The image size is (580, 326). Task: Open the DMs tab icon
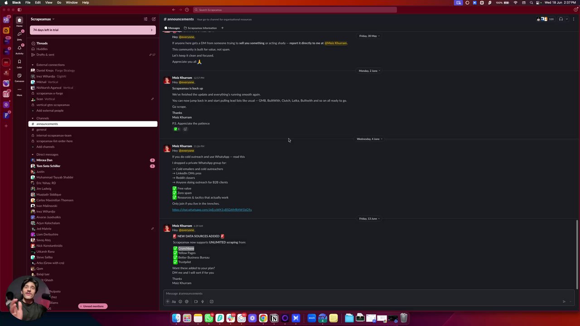(19, 34)
